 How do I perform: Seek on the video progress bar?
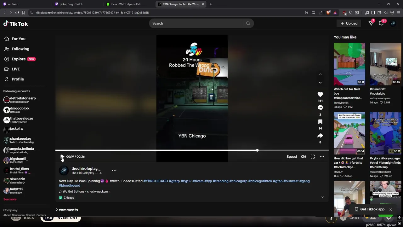tap(192, 150)
